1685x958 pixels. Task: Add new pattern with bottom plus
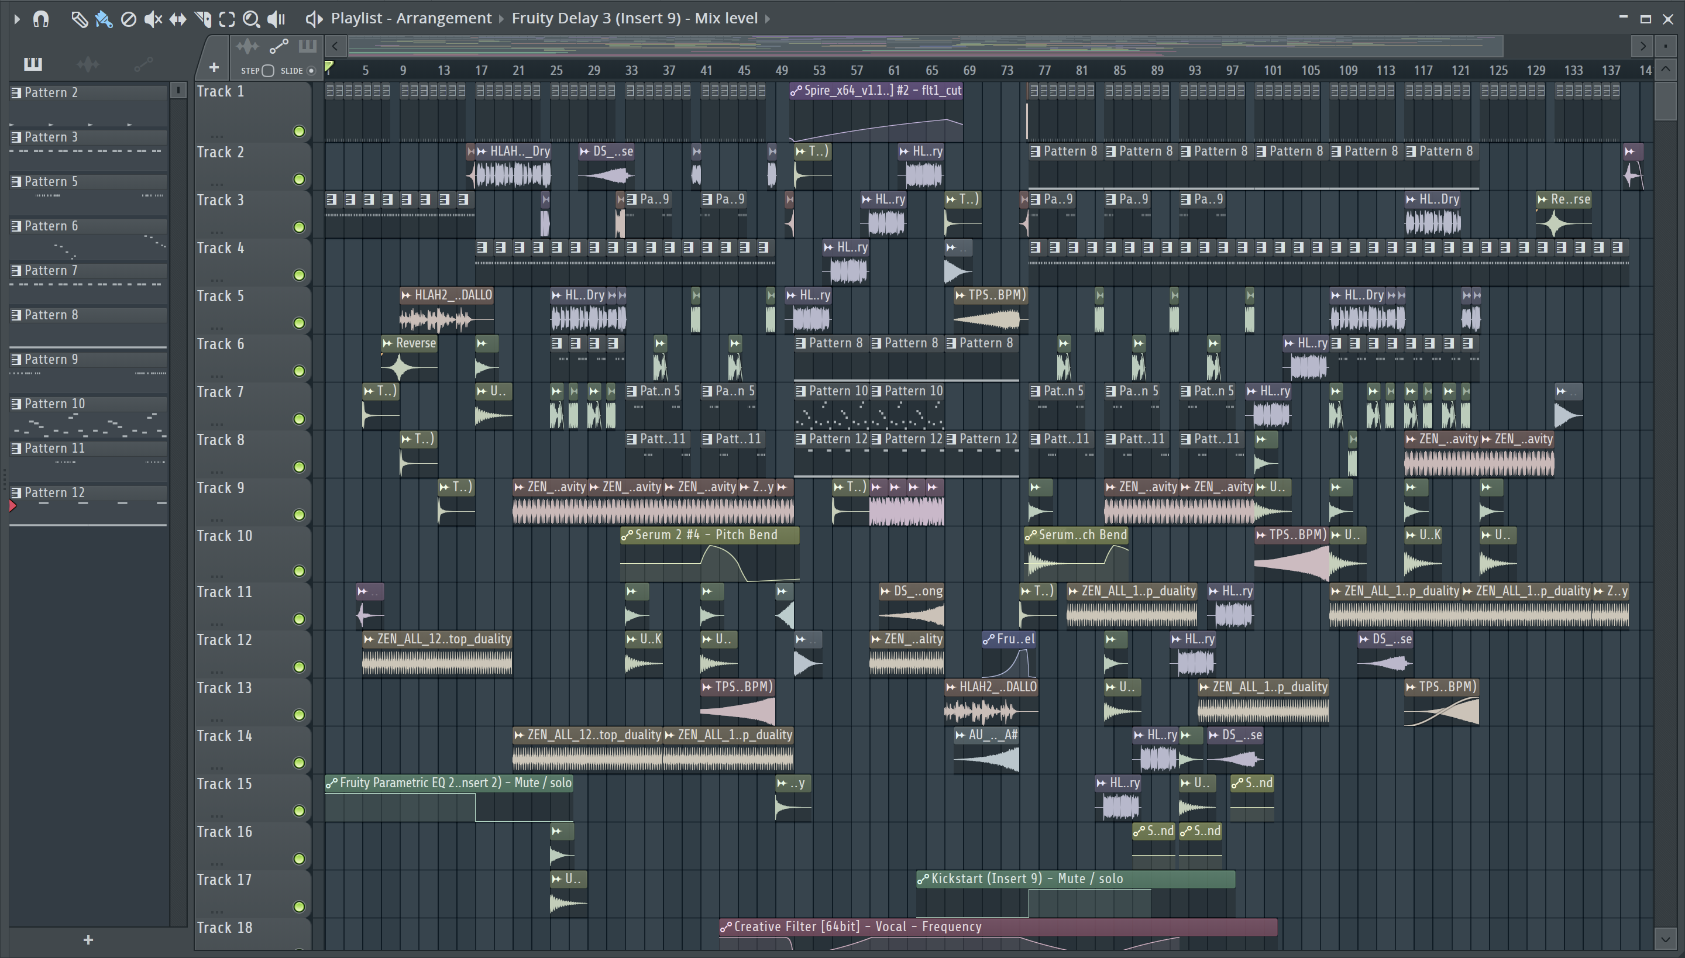point(88,940)
